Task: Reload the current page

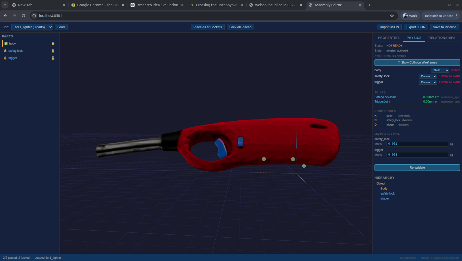Action: coord(23,16)
